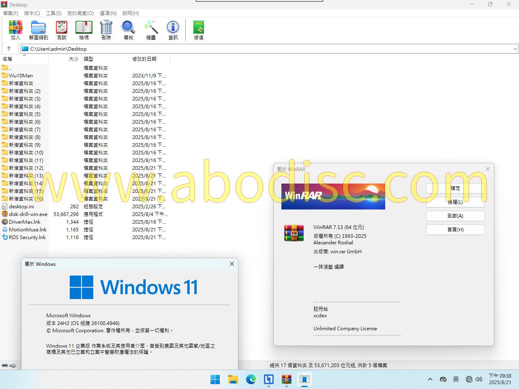Viewport: 519px width, 389px height.
Task: Click the WinRAR title bar app icon
Action: 4,4
